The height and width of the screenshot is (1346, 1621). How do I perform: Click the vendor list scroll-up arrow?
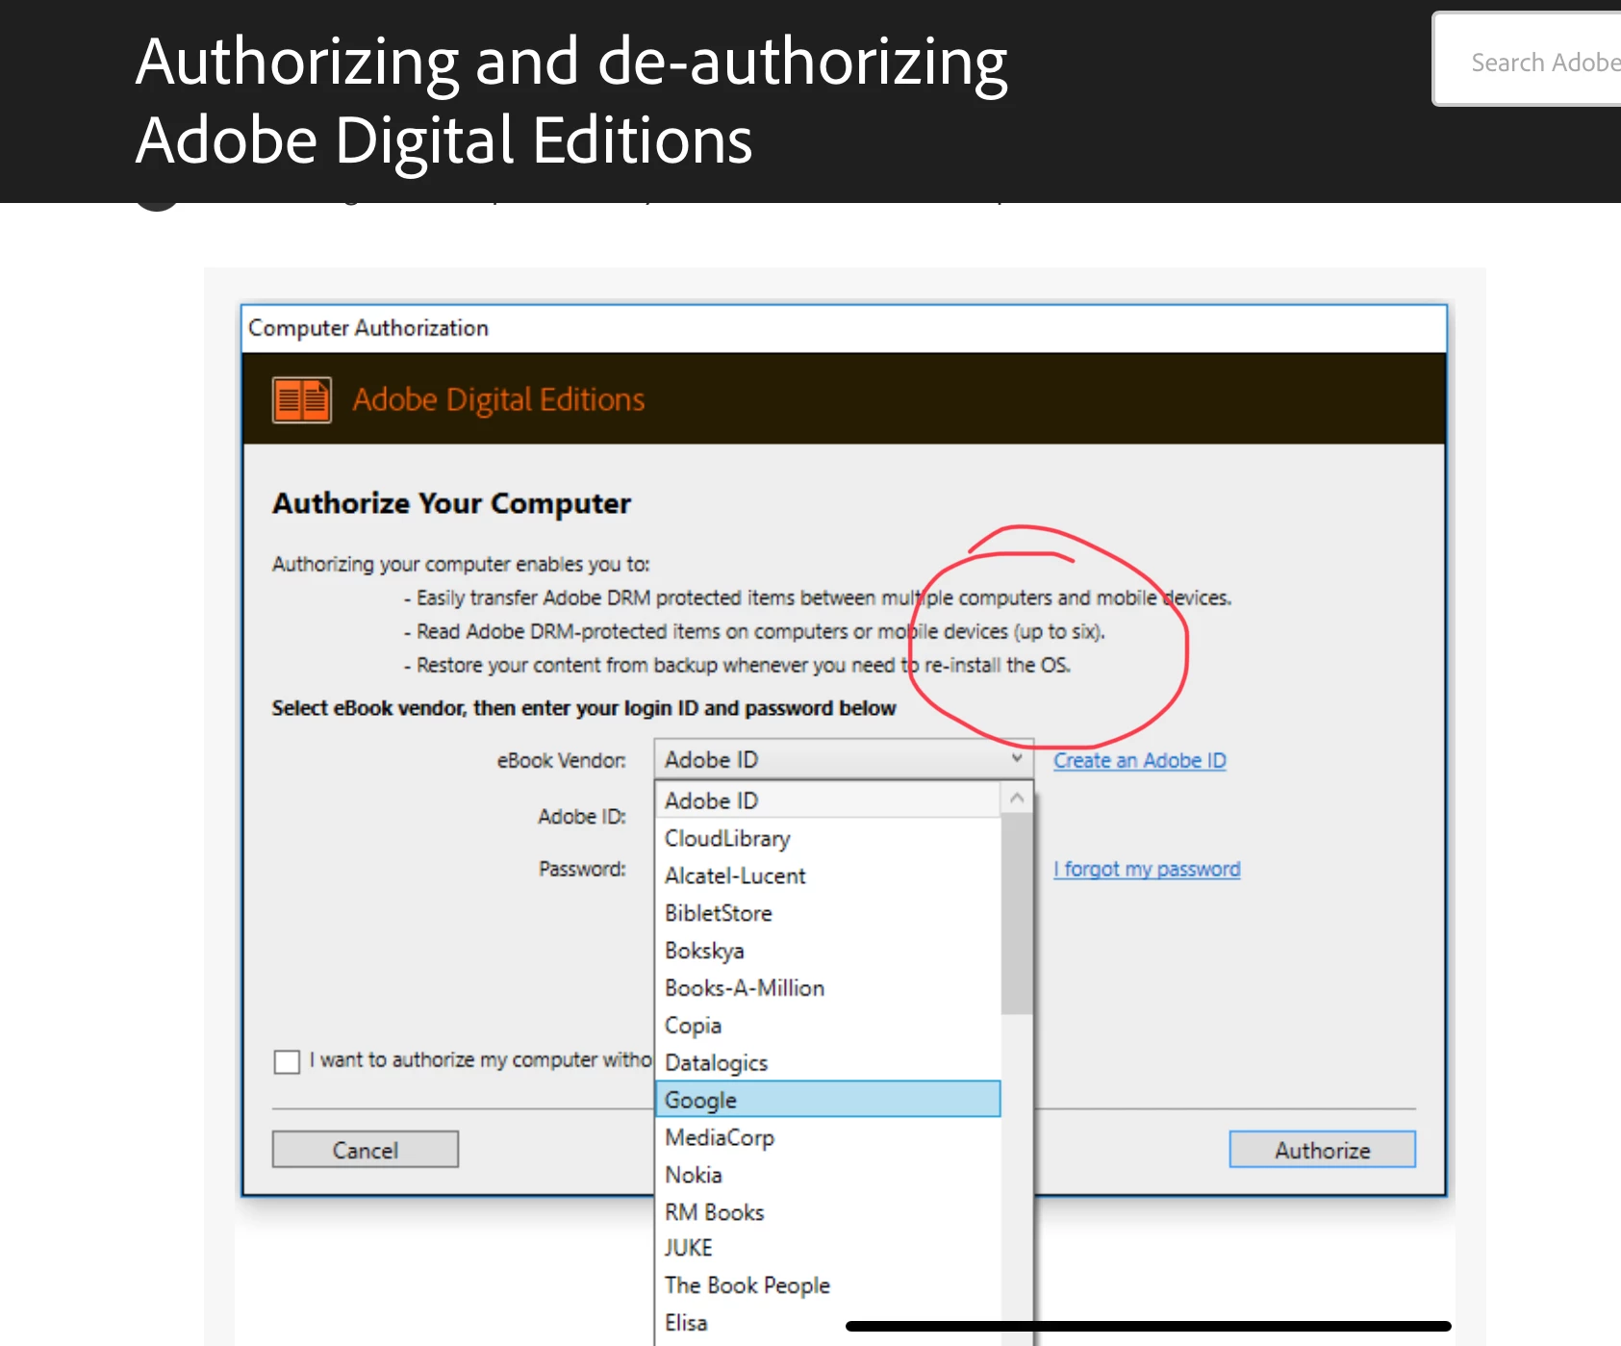coord(1017,799)
